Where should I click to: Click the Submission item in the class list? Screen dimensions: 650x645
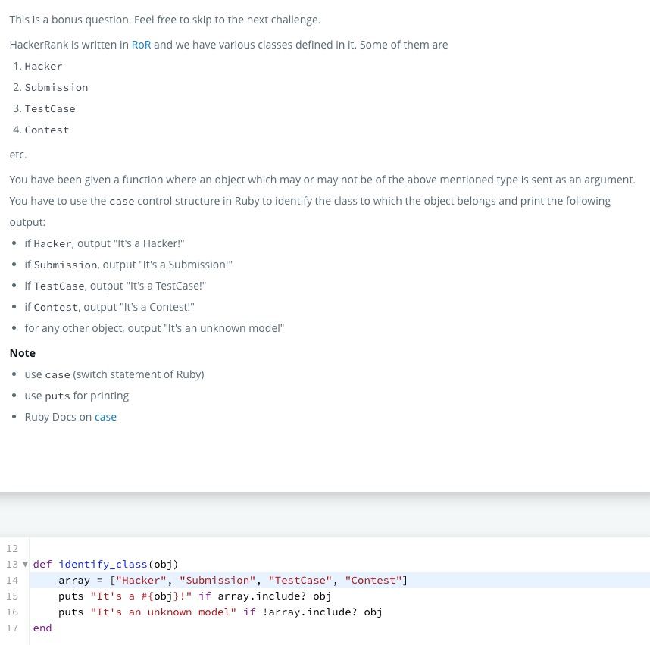[56, 87]
